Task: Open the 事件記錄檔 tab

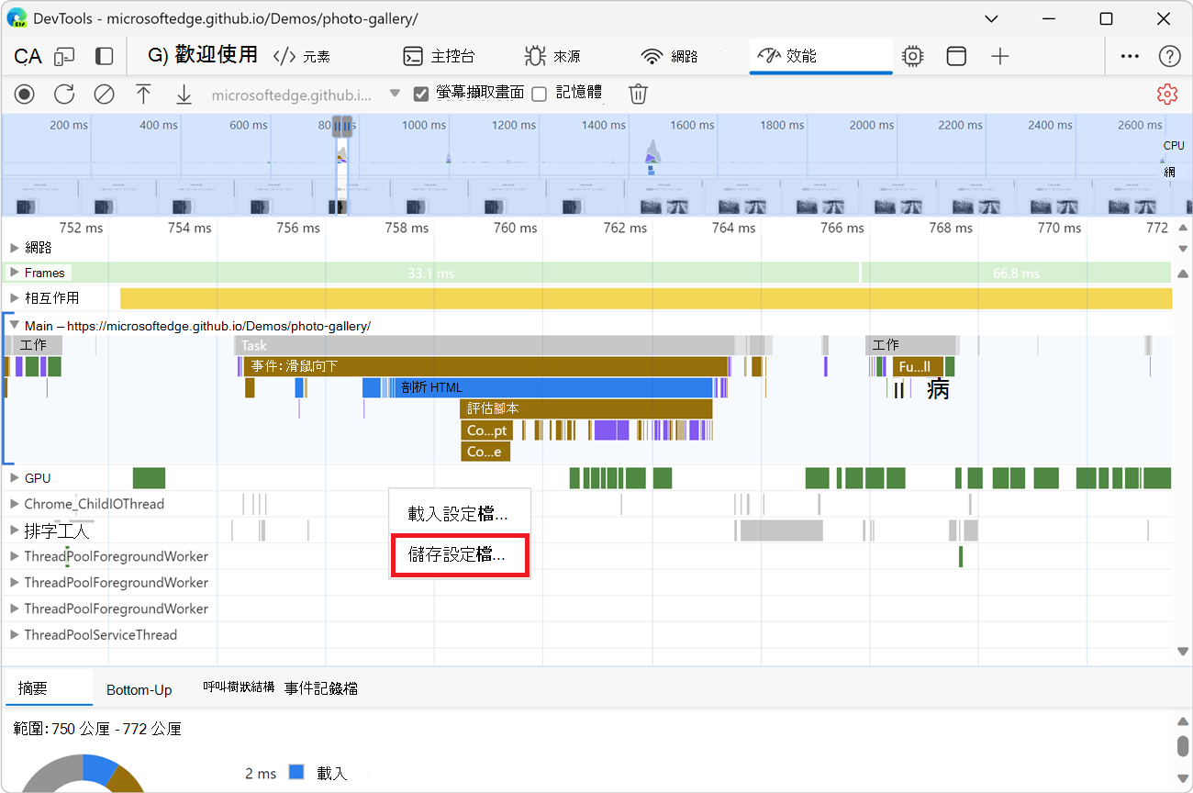Action: pyautogui.click(x=321, y=688)
